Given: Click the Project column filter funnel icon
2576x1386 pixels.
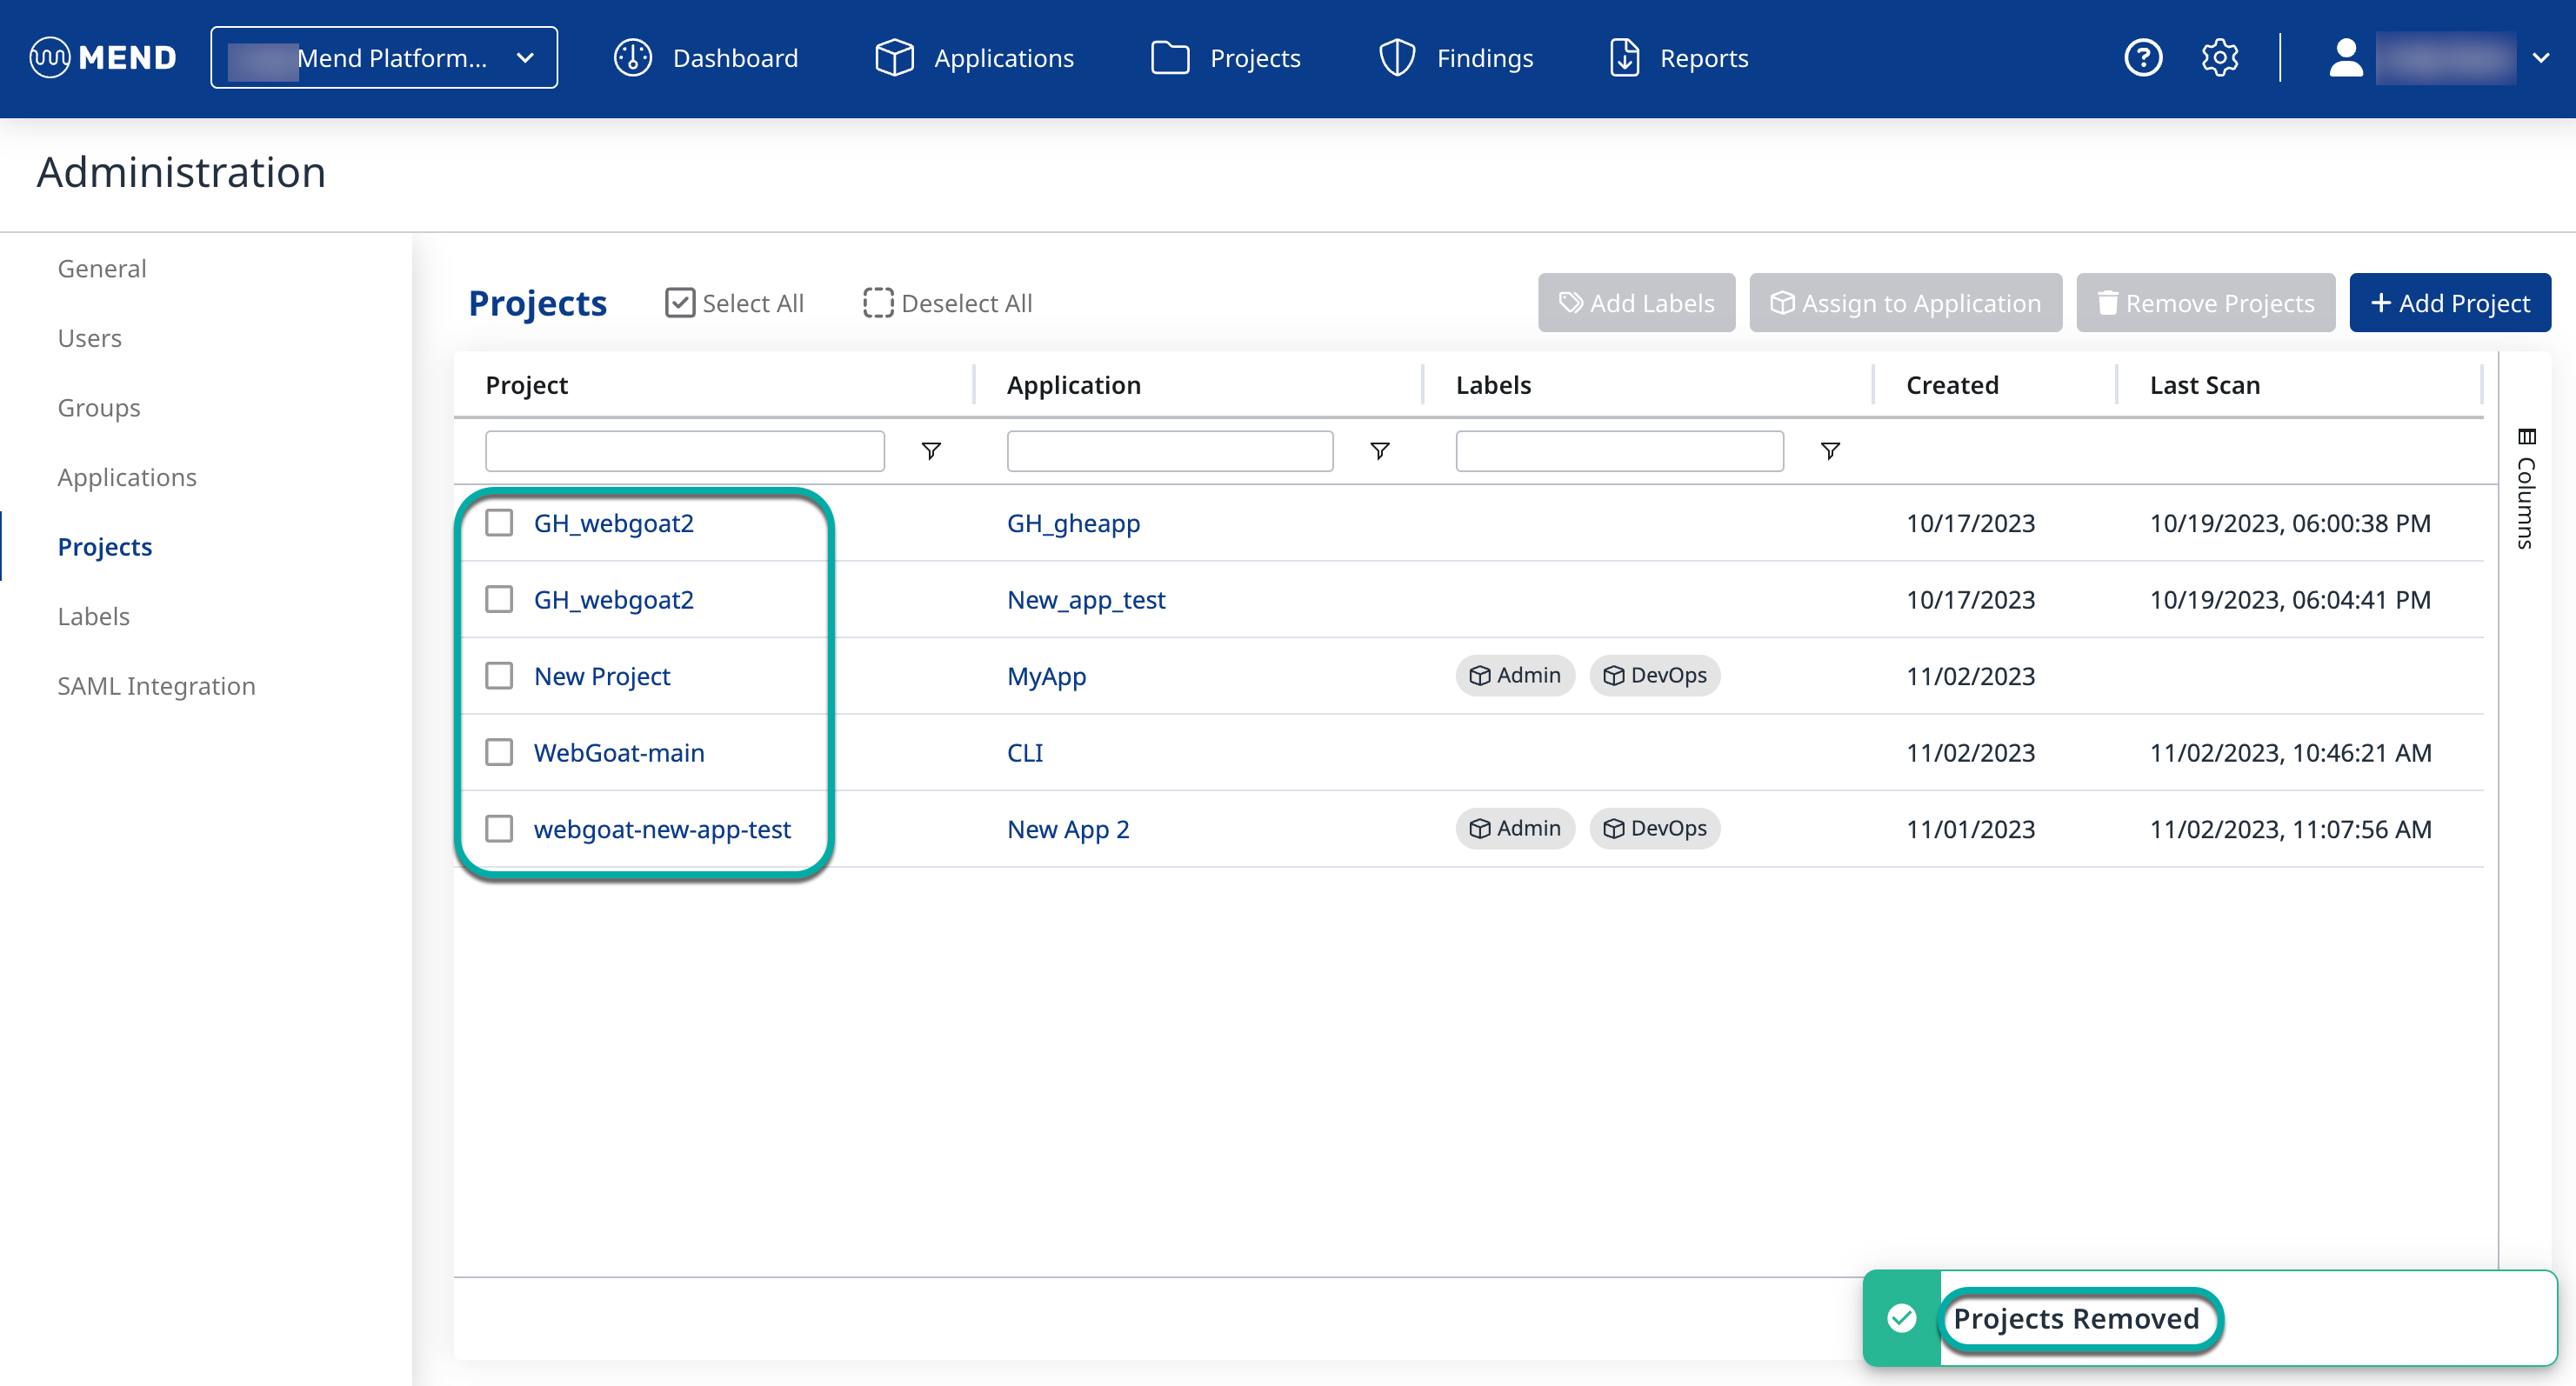Looking at the screenshot, I should pos(930,451).
